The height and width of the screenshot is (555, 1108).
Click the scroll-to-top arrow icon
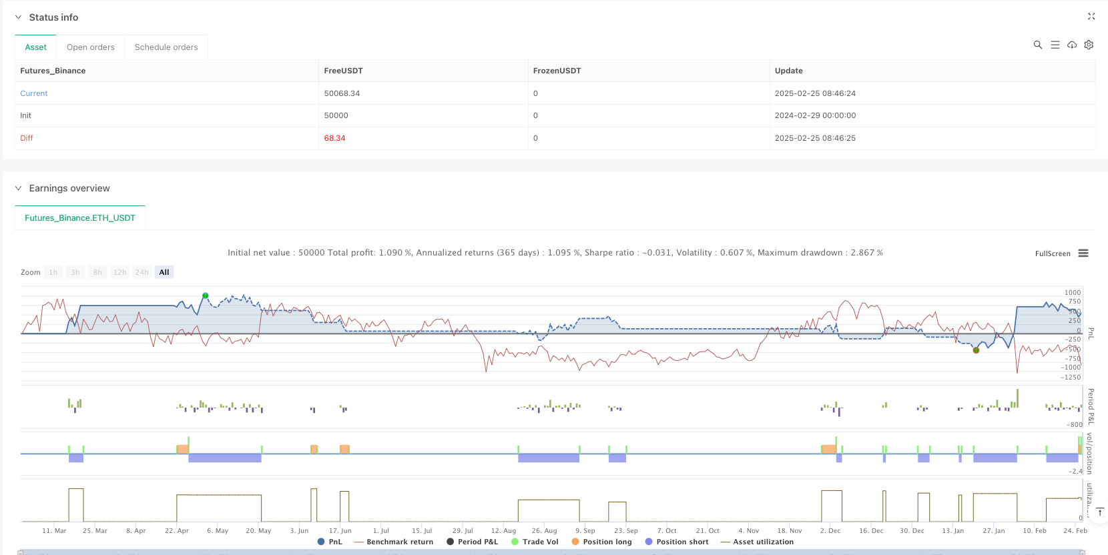tap(1100, 512)
